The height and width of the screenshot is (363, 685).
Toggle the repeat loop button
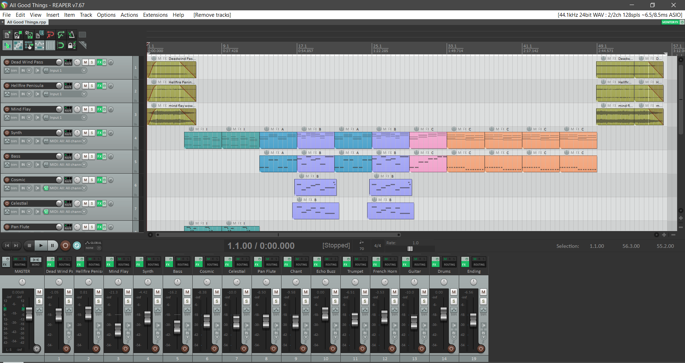pyautogui.click(x=77, y=245)
